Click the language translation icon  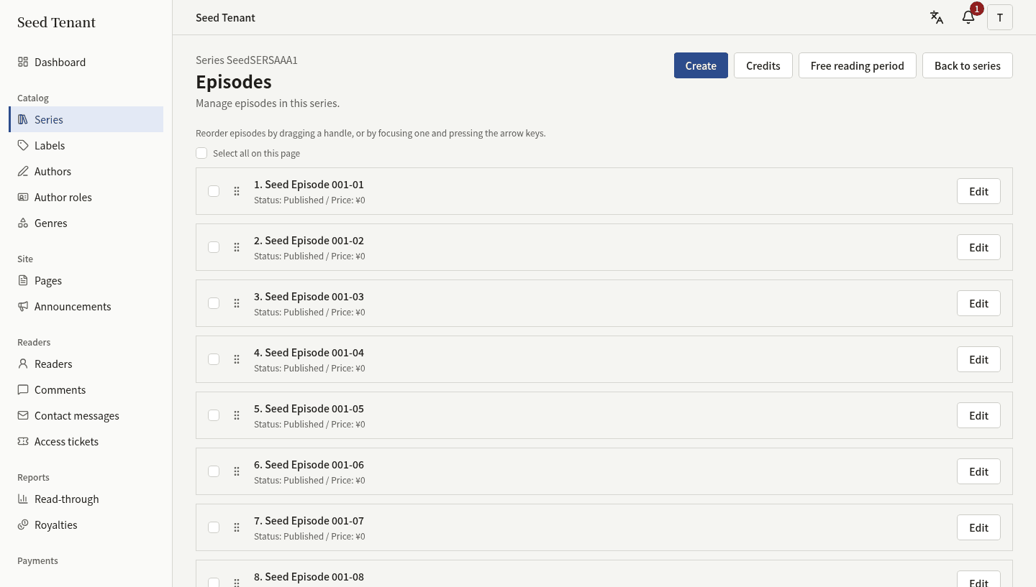pyautogui.click(x=937, y=17)
